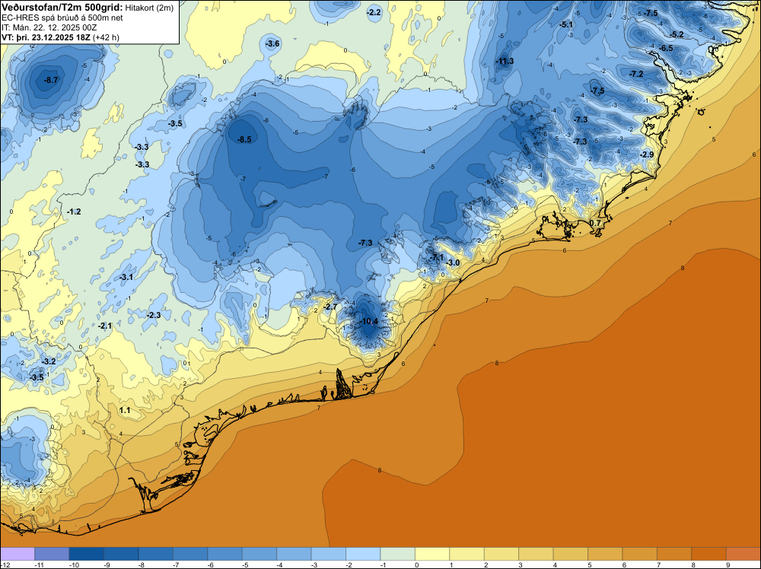The image size is (761, 569).
Task: Click the -5.1 temperature label
Action: click(566, 25)
